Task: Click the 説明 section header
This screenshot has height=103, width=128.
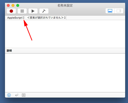Action: click(x=65, y=51)
